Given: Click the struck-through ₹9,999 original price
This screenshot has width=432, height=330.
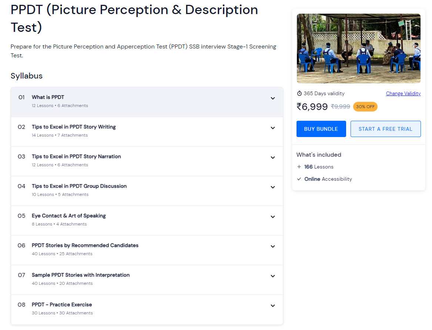Looking at the screenshot, I should (341, 107).
